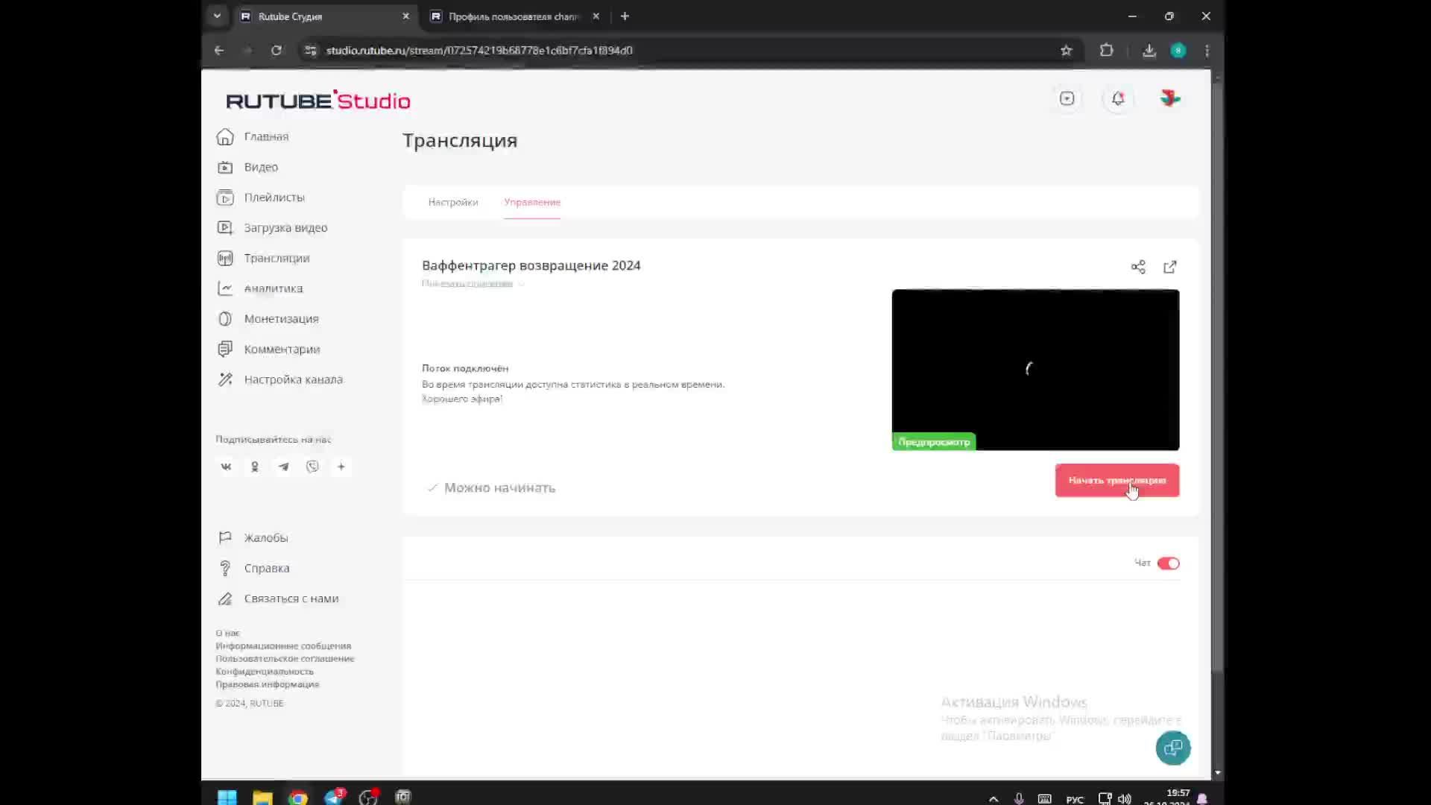Open the VK social link icon
This screenshot has height=805, width=1431.
(x=226, y=467)
